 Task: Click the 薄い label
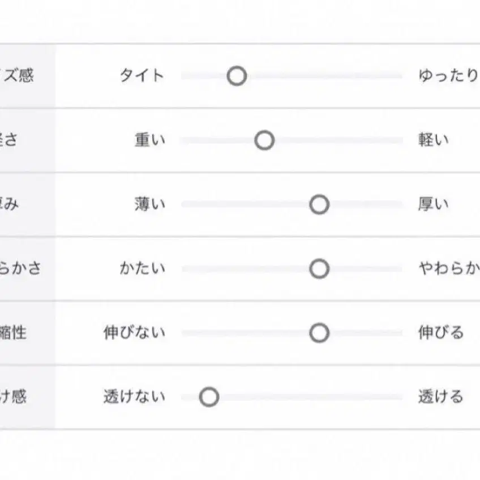[x=150, y=204]
